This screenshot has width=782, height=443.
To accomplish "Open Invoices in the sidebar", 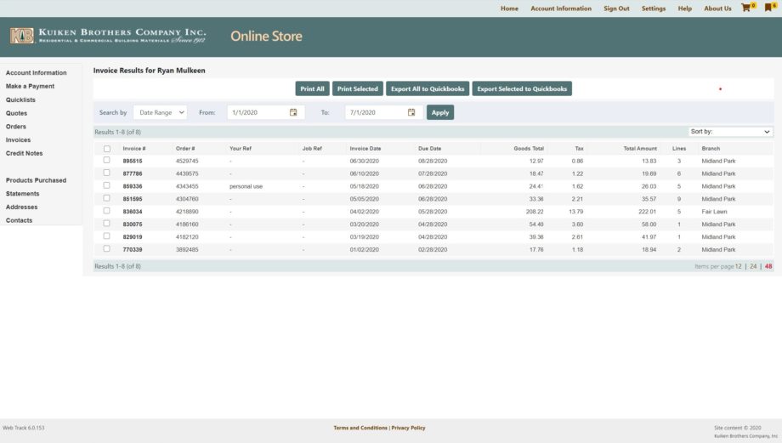I will coord(18,140).
